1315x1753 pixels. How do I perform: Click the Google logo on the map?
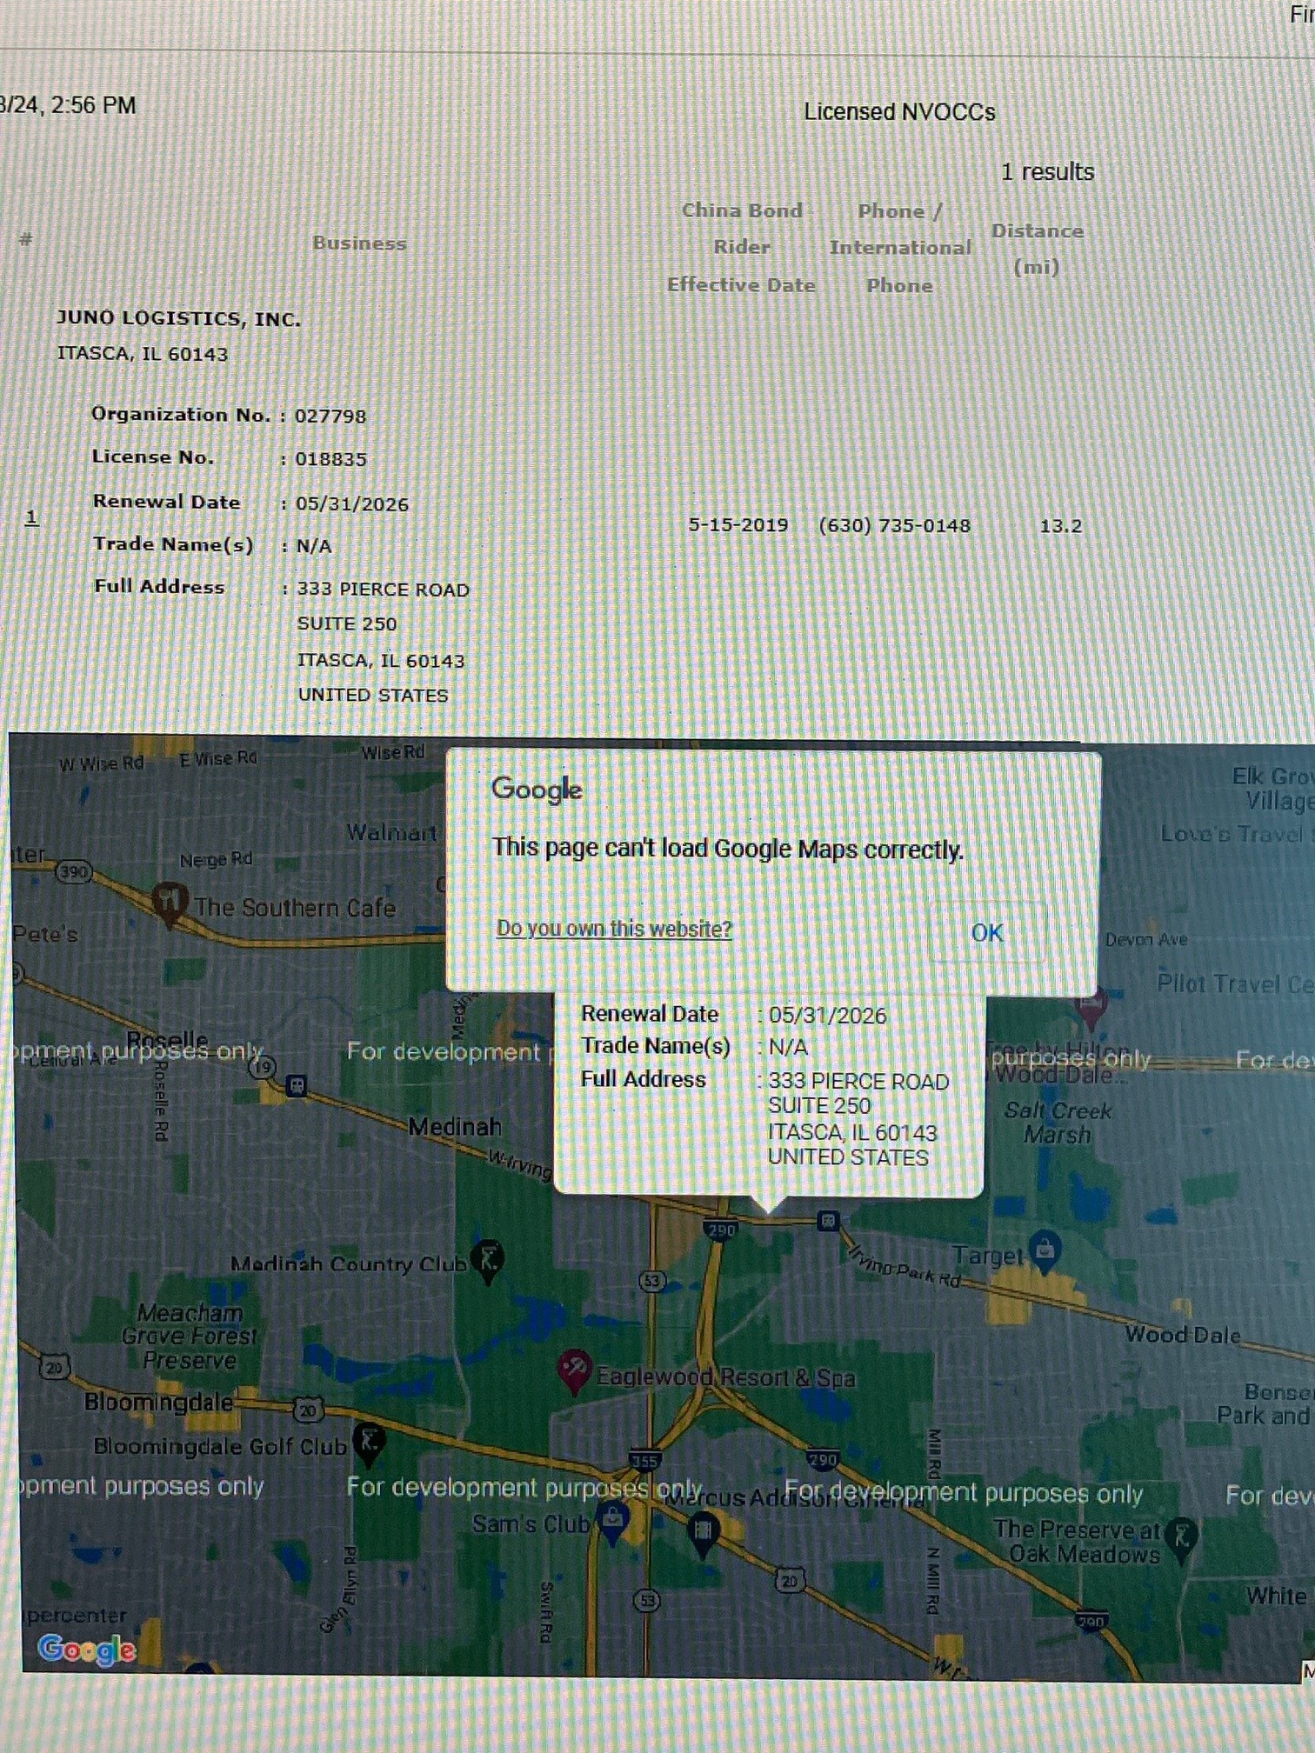pos(87,1649)
